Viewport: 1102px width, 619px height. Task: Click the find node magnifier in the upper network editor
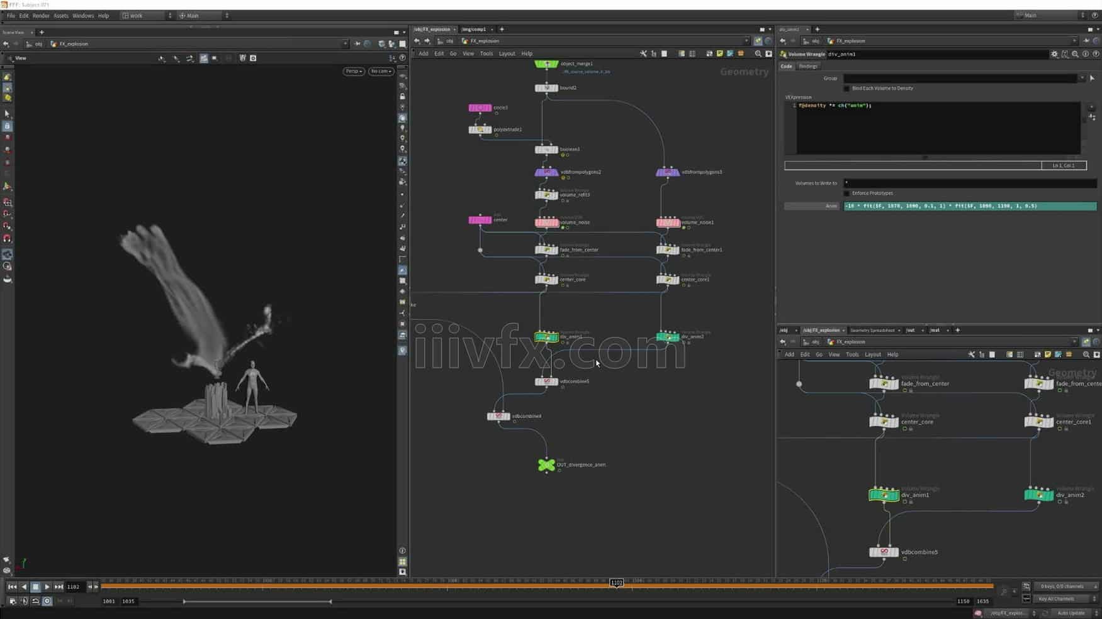click(x=758, y=53)
